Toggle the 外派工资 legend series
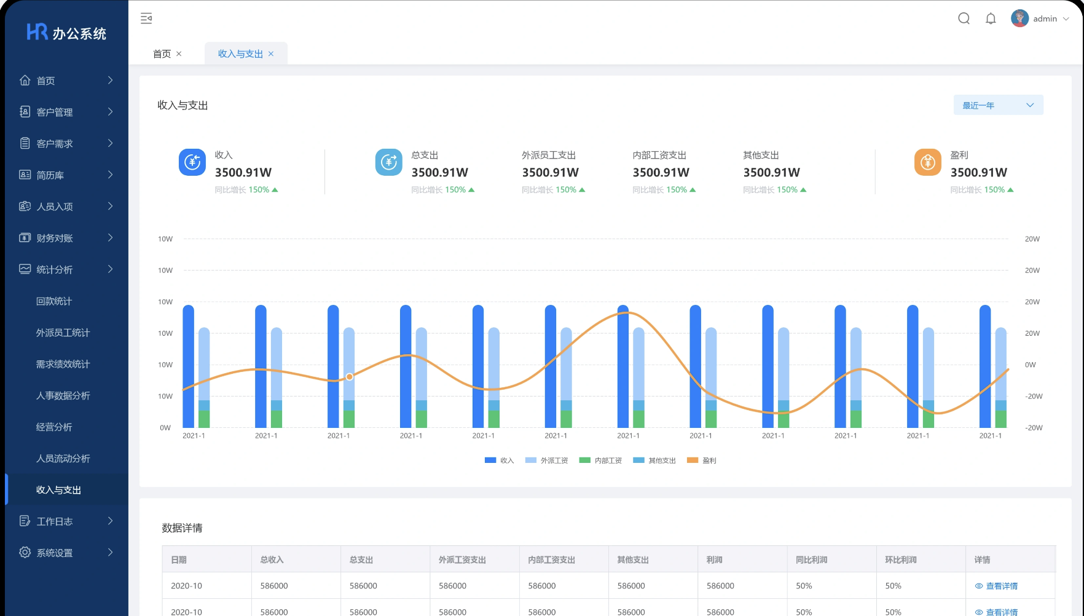The image size is (1084, 616). (x=546, y=460)
